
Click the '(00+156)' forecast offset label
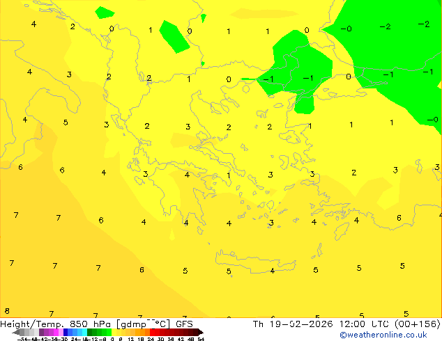pos(417,324)
